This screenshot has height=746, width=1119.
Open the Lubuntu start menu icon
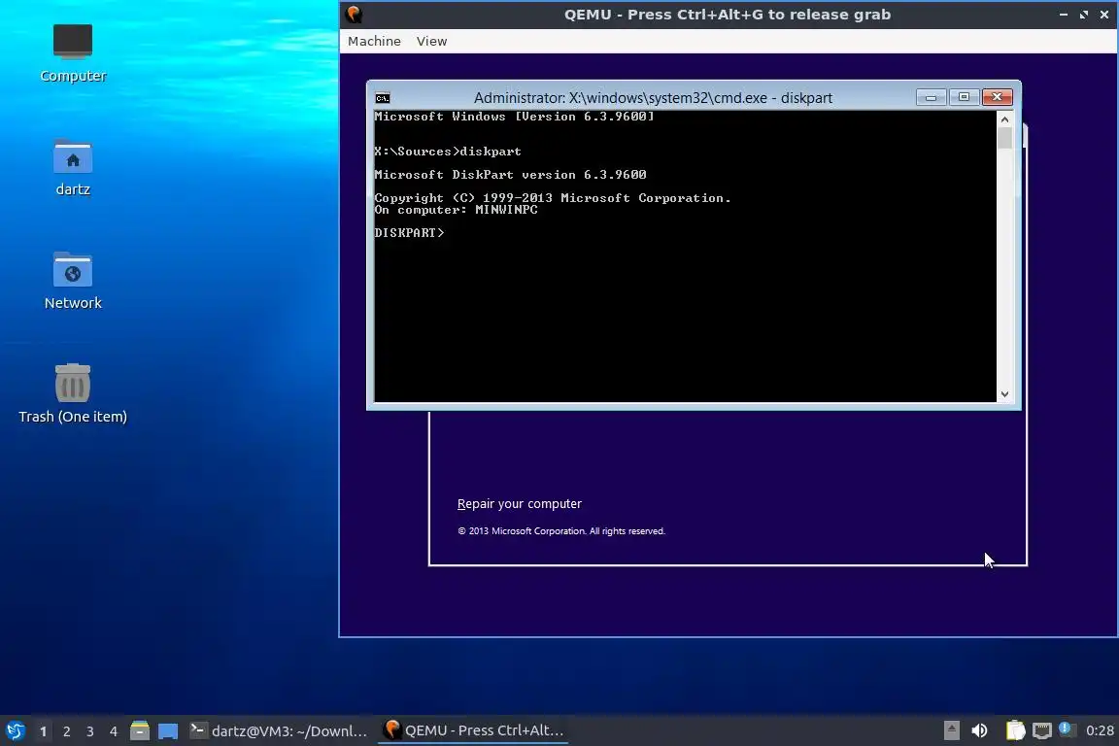point(15,731)
